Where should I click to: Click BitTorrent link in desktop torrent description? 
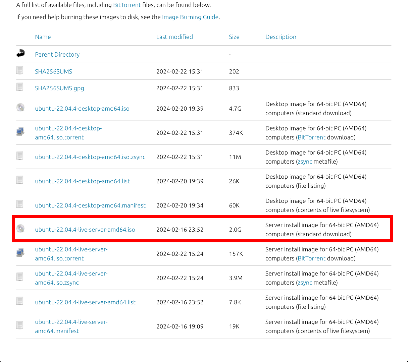(311, 137)
